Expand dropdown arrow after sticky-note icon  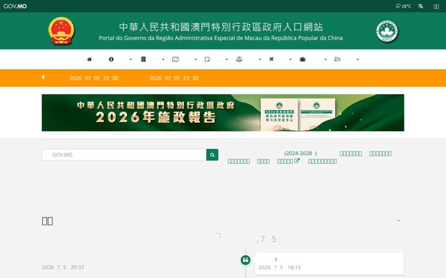(x=227, y=59)
